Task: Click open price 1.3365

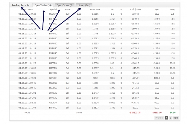Action: 95,19
